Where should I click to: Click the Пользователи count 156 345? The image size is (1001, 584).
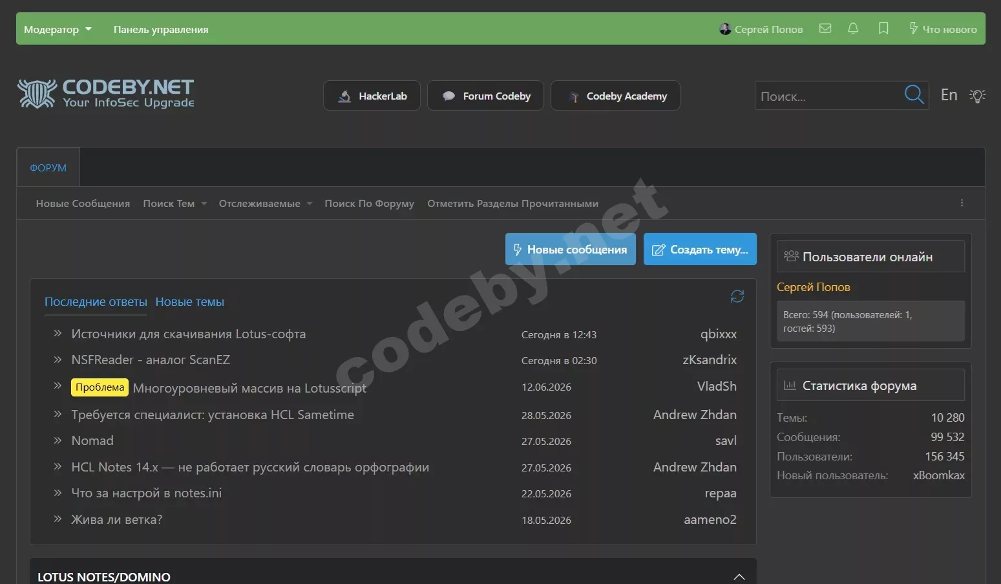point(945,456)
